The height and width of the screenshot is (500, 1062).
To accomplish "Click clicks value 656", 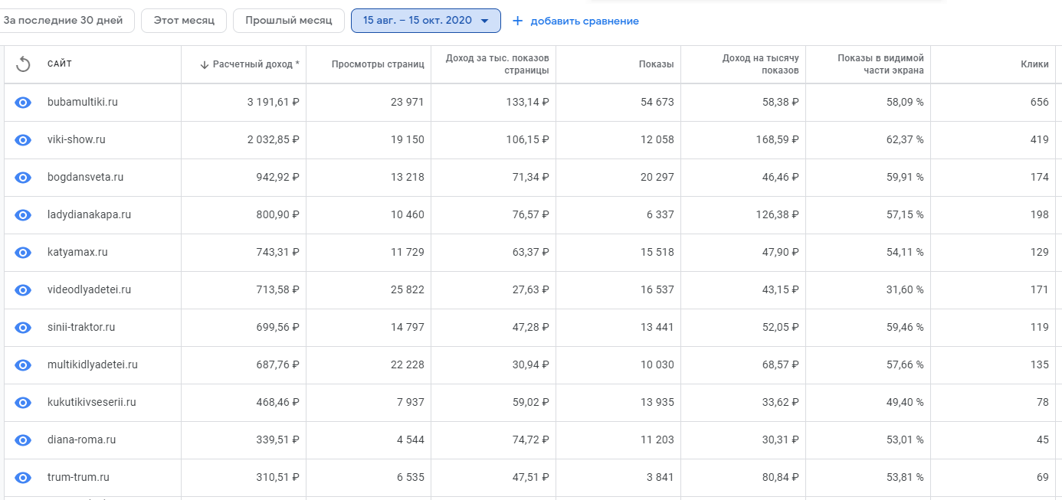I will pyautogui.click(x=1040, y=102).
